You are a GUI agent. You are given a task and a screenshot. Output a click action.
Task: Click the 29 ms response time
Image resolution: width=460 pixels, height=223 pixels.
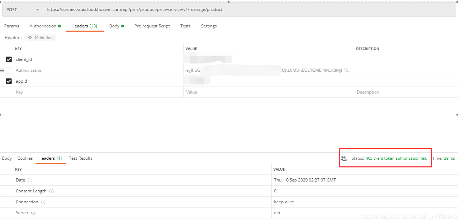coord(449,158)
